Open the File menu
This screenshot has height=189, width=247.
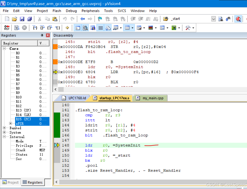point(6,11)
